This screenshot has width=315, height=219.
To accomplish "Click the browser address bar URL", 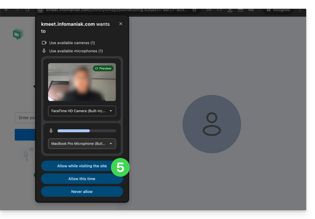I will tap(117, 10).
